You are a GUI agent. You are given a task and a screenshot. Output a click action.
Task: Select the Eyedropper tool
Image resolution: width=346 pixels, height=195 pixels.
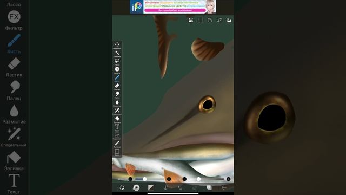click(x=117, y=144)
